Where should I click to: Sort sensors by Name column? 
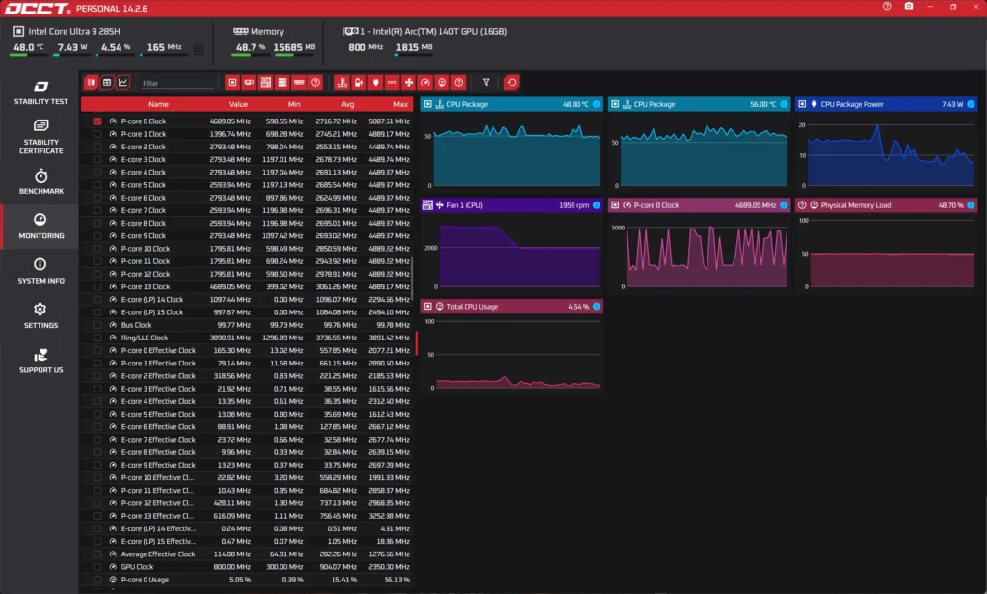[x=158, y=104]
